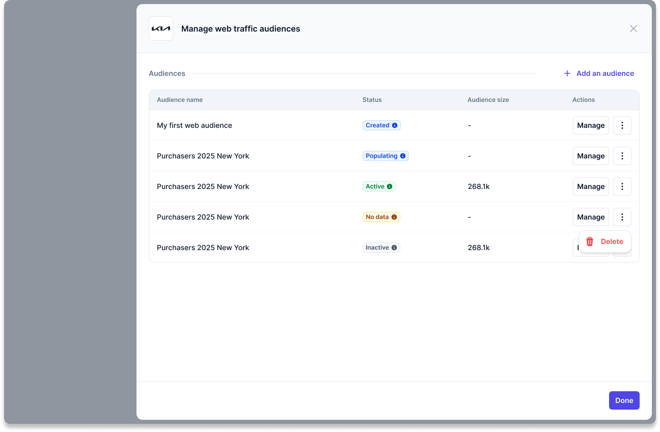Click Manage for the No data audience
Viewport: 660px width, 432px height.
591,217
